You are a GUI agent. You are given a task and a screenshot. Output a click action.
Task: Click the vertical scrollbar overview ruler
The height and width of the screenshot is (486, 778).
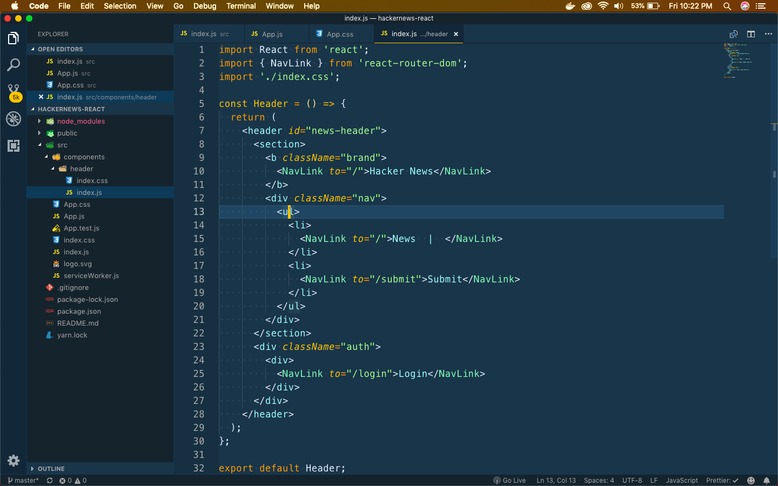click(x=774, y=259)
